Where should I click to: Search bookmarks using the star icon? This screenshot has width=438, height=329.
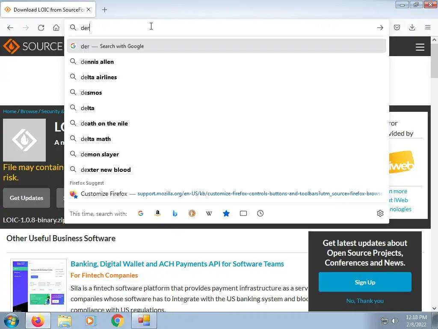click(226, 213)
